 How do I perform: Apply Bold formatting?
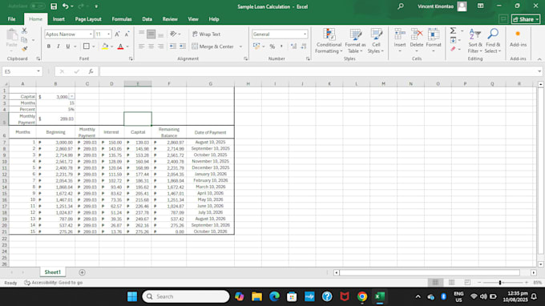[49, 46]
